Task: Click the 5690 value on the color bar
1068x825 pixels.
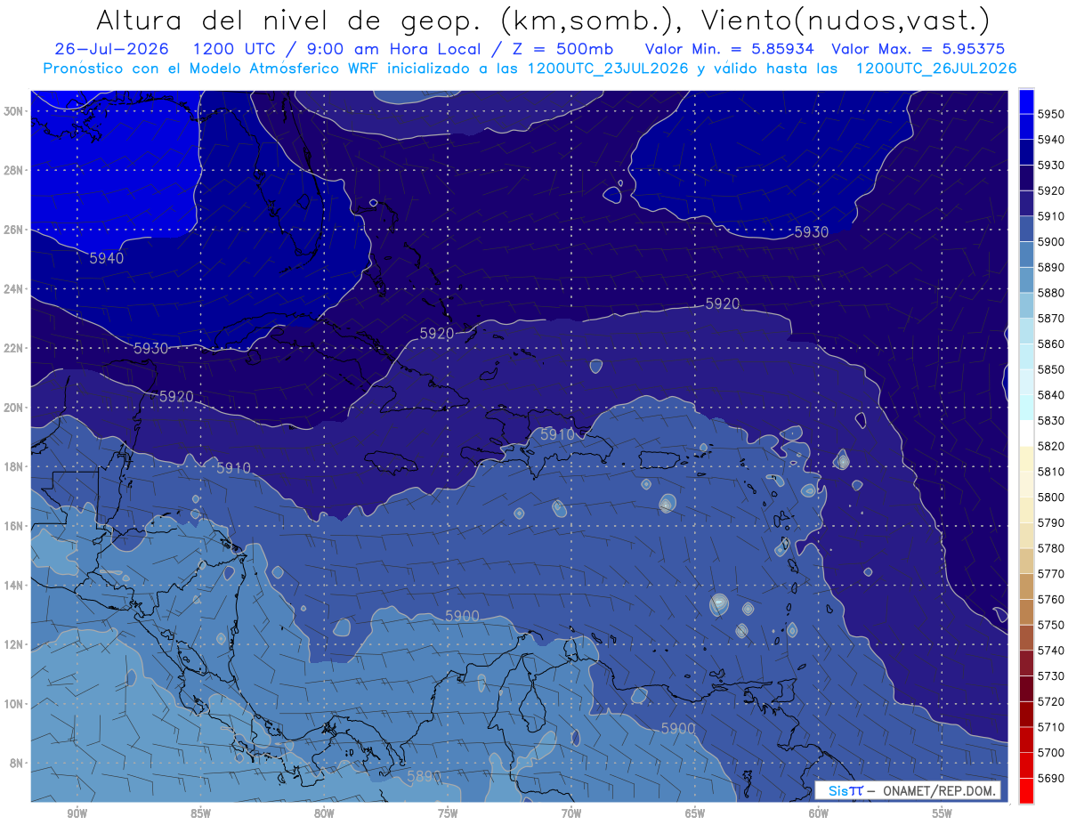Action: pyautogui.click(x=1050, y=778)
